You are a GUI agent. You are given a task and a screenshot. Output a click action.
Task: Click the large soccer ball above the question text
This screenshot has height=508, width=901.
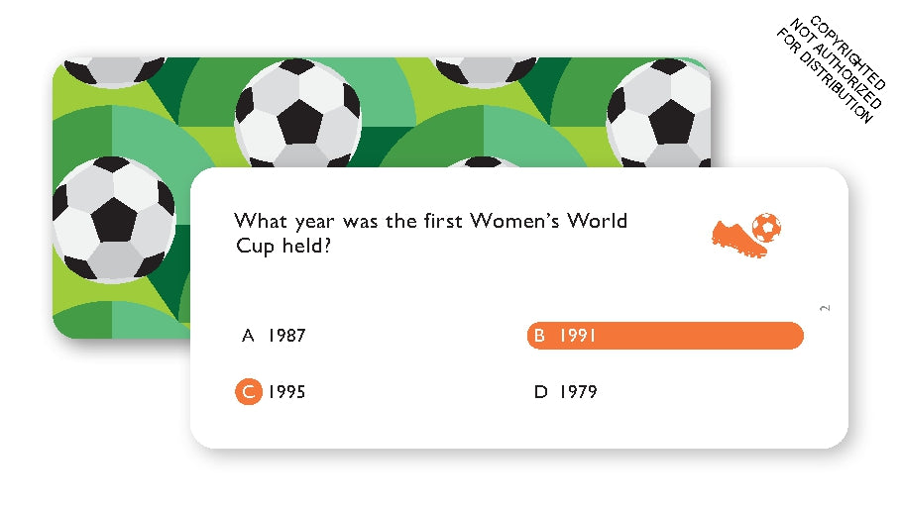click(298, 117)
